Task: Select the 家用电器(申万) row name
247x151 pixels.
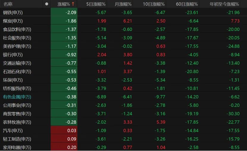Action: [17, 147]
